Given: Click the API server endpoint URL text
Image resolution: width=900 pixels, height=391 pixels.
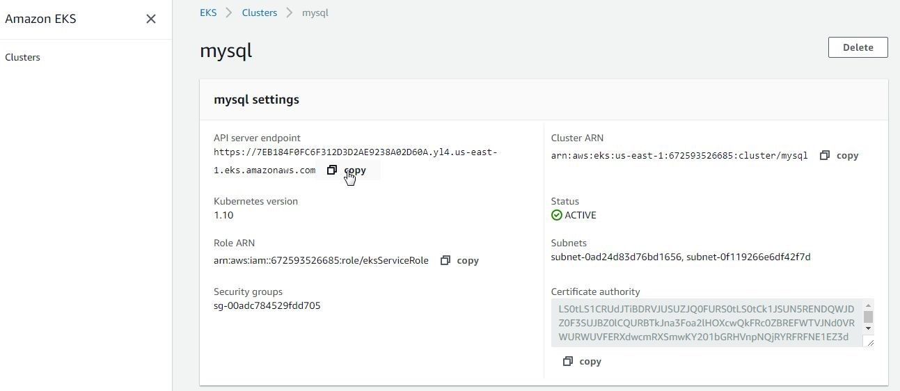Looking at the screenshot, I should point(355,161).
